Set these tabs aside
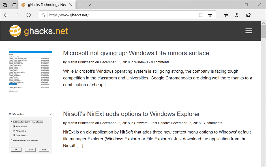The height and width of the screenshot is (167, 266). click(x=14, y=5)
